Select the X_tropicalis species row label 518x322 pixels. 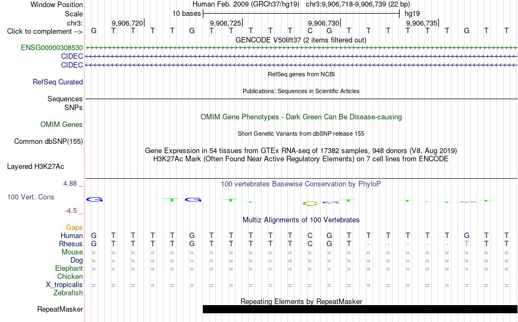(x=64, y=285)
